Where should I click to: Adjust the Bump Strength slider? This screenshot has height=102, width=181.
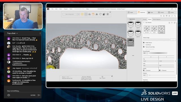(x=158, y=53)
